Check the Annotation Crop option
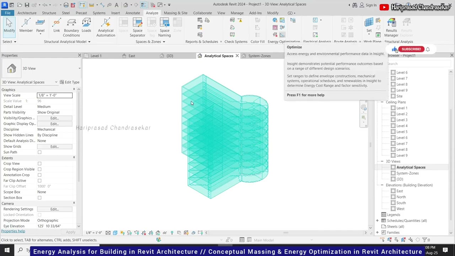The height and width of the screenshot is (256, 455). click(x=39, y=175)
